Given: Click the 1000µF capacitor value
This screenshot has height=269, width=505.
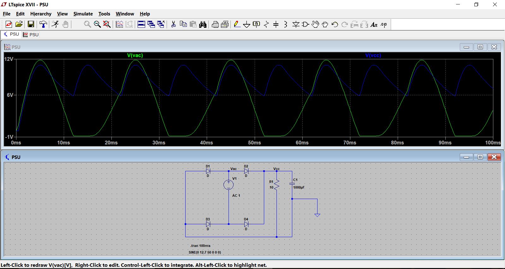Looking at the screenshot, I should (299, 187).
